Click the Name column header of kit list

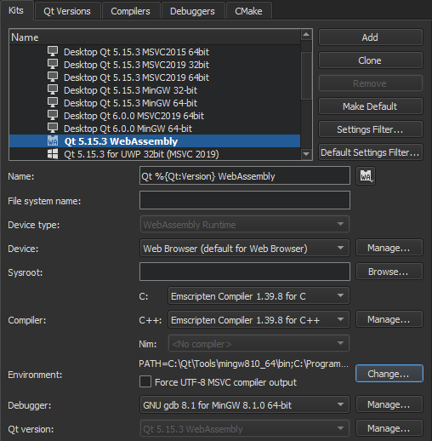155,37
